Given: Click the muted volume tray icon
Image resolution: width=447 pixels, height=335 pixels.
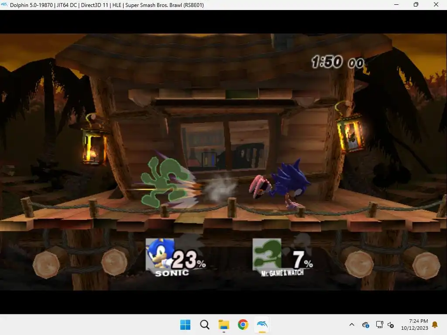Looking at the screenshot, I should click(391, 325).
